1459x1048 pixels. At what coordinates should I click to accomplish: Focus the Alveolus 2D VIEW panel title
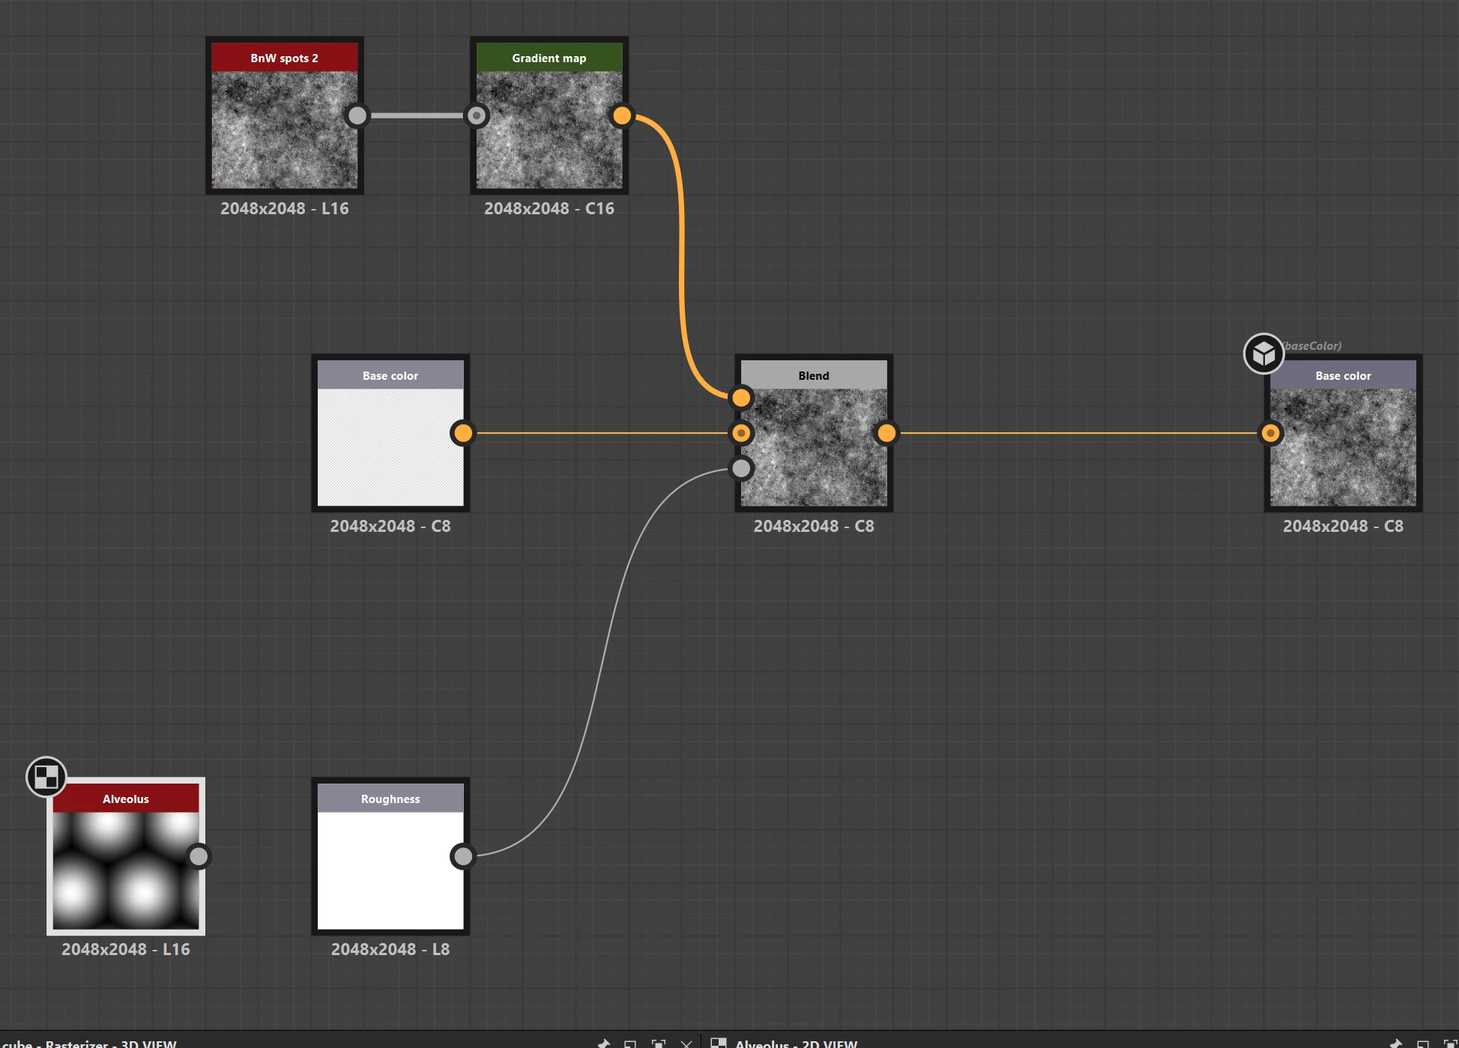pyautogui.click(x=796, y=1043)
